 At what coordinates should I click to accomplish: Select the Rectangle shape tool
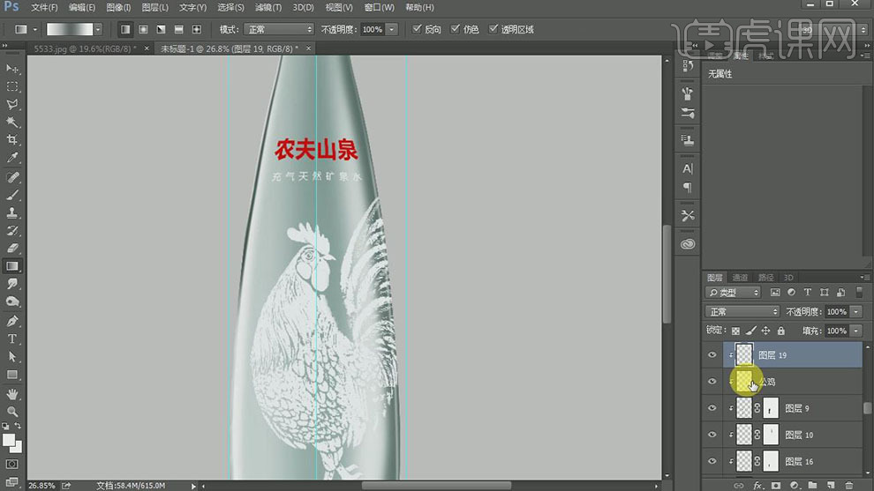12,375
